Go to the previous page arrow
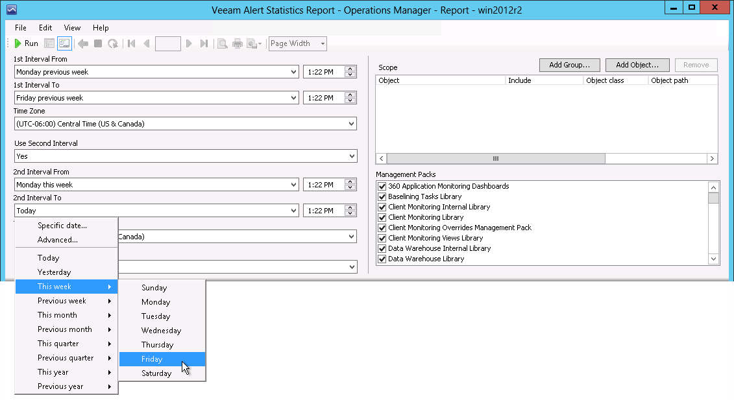 [x=147, y=43]
